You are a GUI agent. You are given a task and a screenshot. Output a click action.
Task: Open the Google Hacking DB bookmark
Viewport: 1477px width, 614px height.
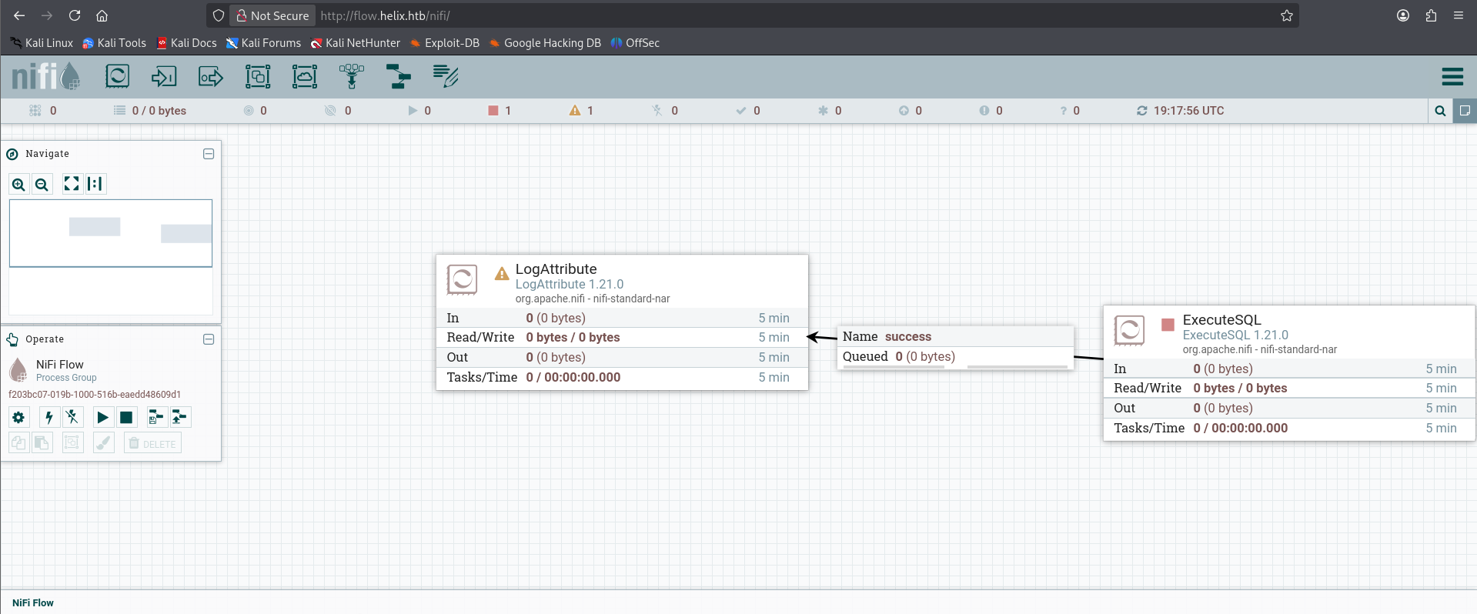coord(545,43)
